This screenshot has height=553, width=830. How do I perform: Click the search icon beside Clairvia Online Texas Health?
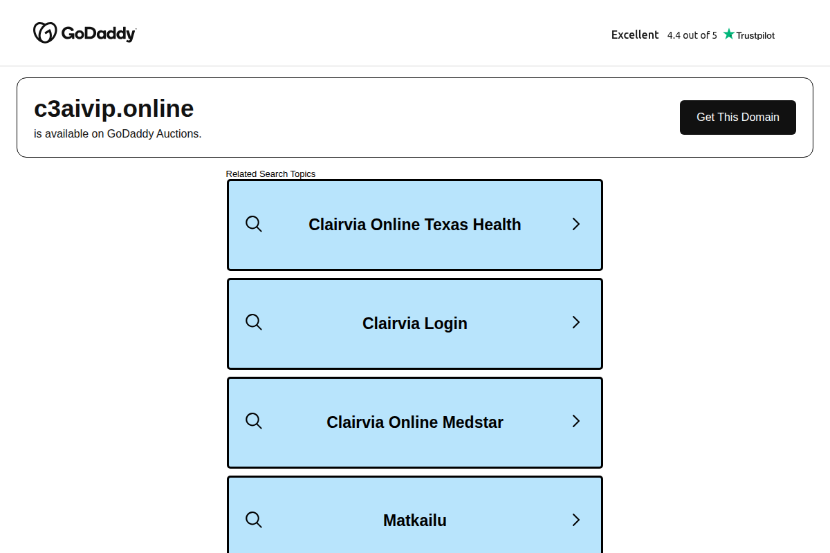(x=254, y=224)
